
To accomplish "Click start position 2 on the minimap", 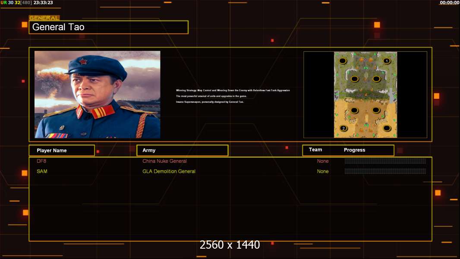I will [343, 128].
